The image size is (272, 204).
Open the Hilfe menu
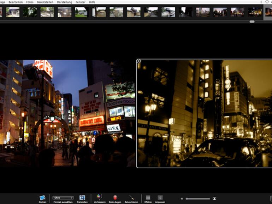(92, 2)
